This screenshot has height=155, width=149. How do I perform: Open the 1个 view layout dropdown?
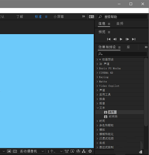click(x=55, y=151)
